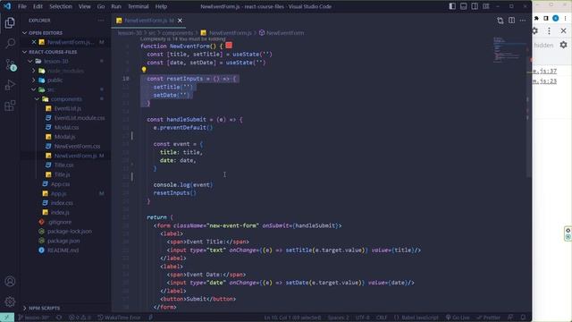572x322 pixels.
Task: Open the View menu
Action: click(85, 6)
